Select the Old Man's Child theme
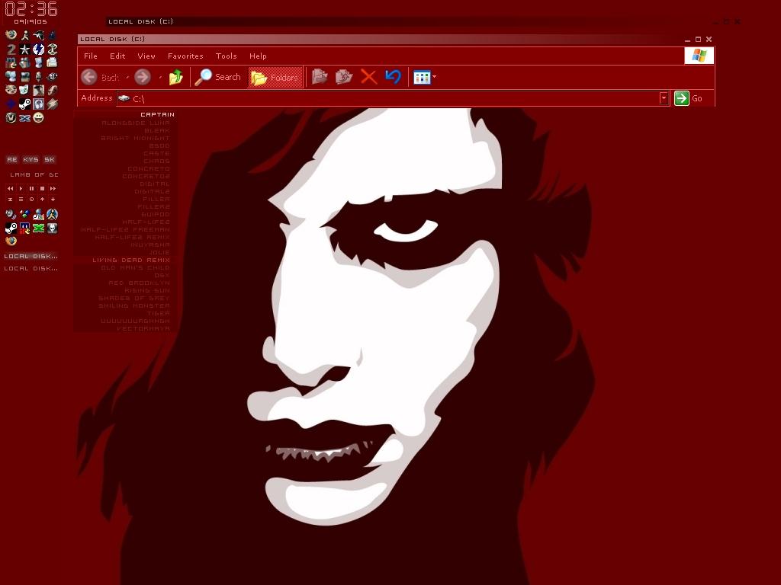 (135, 267)
